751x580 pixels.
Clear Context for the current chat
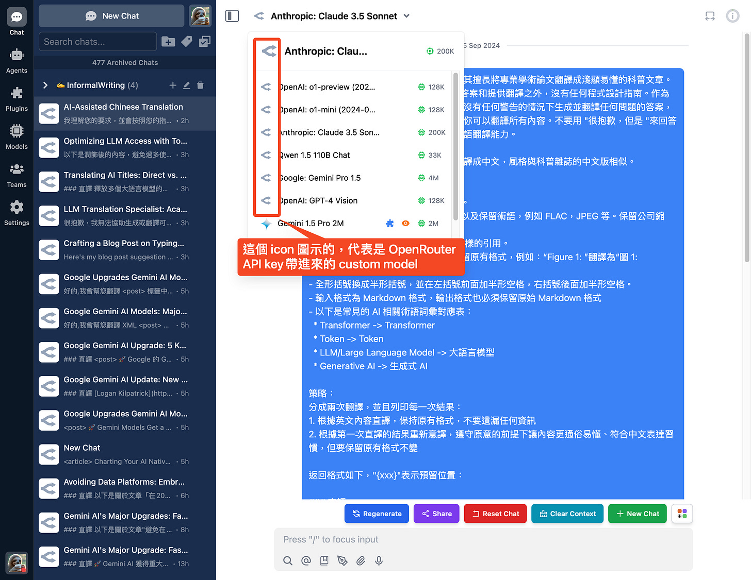(567, 514)
